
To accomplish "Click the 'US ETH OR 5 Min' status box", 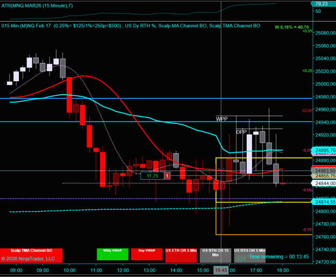I will click(181, 255).
